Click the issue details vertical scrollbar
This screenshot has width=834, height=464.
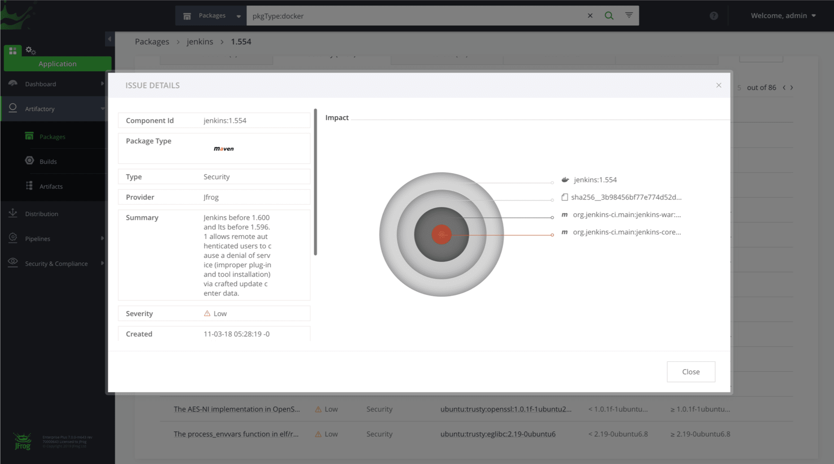[316, 182]
